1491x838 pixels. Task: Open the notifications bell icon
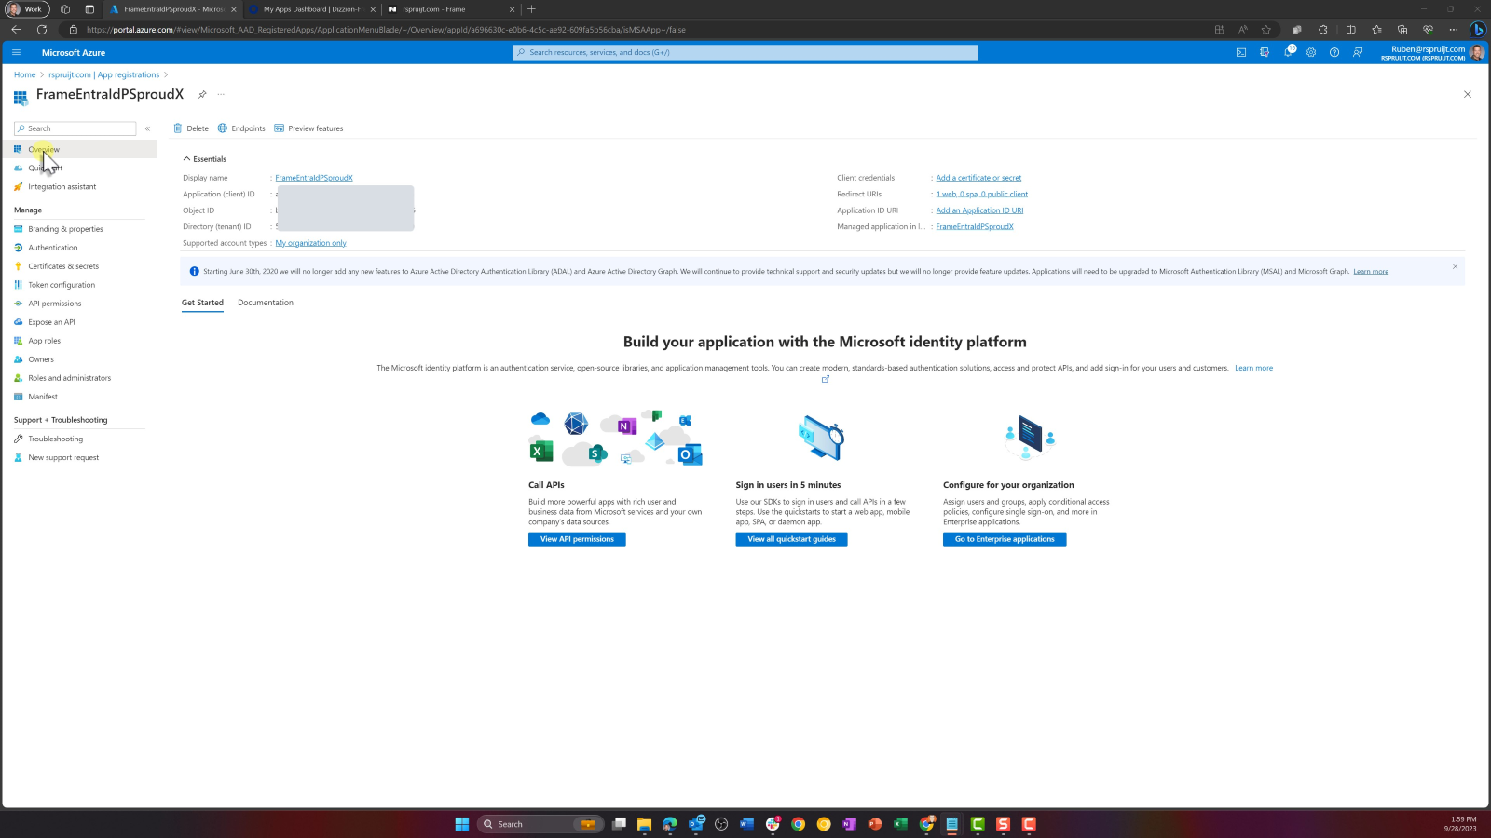click(x=1288, y=52)
